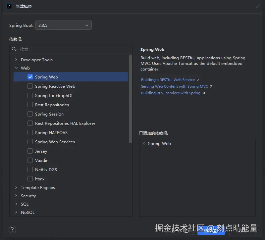This screenshot has height=240, width=265.
Task: Click Spring Web in added dependencies list
Action: (159, 144)
